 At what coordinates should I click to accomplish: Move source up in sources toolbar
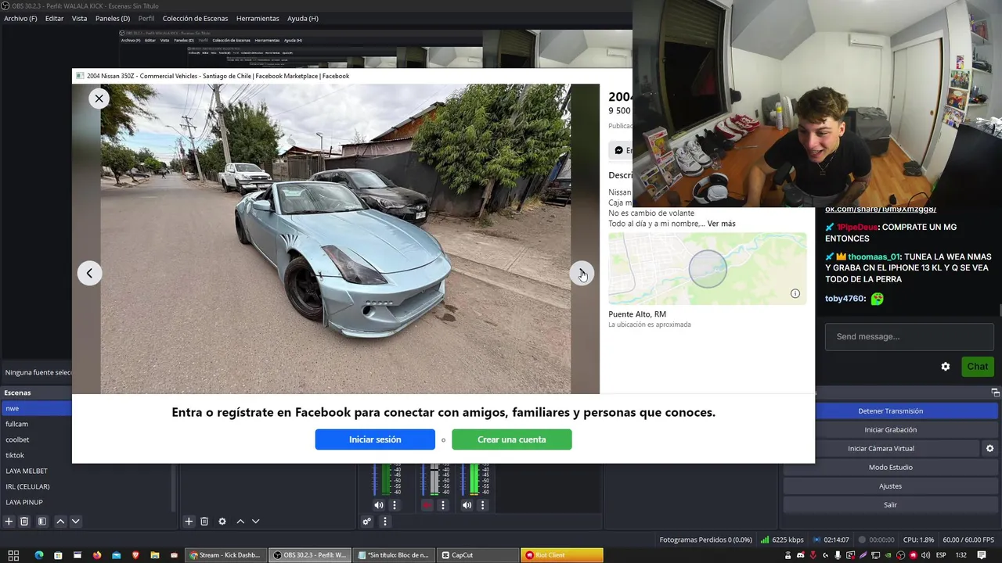[x=240, y=522]
